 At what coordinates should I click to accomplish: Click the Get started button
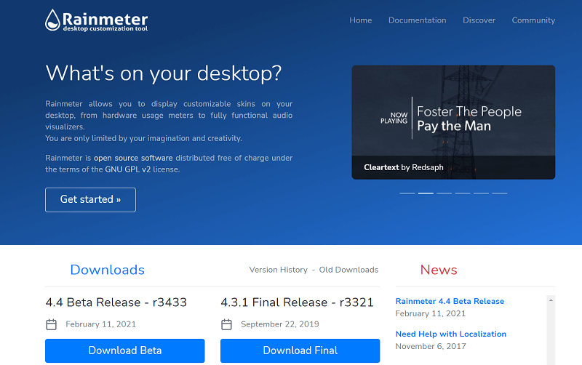pyautogui.click(x=90, y=200)
